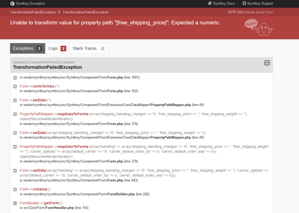This screenshot has width=299, height=213.
Task: Click the Exceptions tab count badge
Action: tap(39, 48)
